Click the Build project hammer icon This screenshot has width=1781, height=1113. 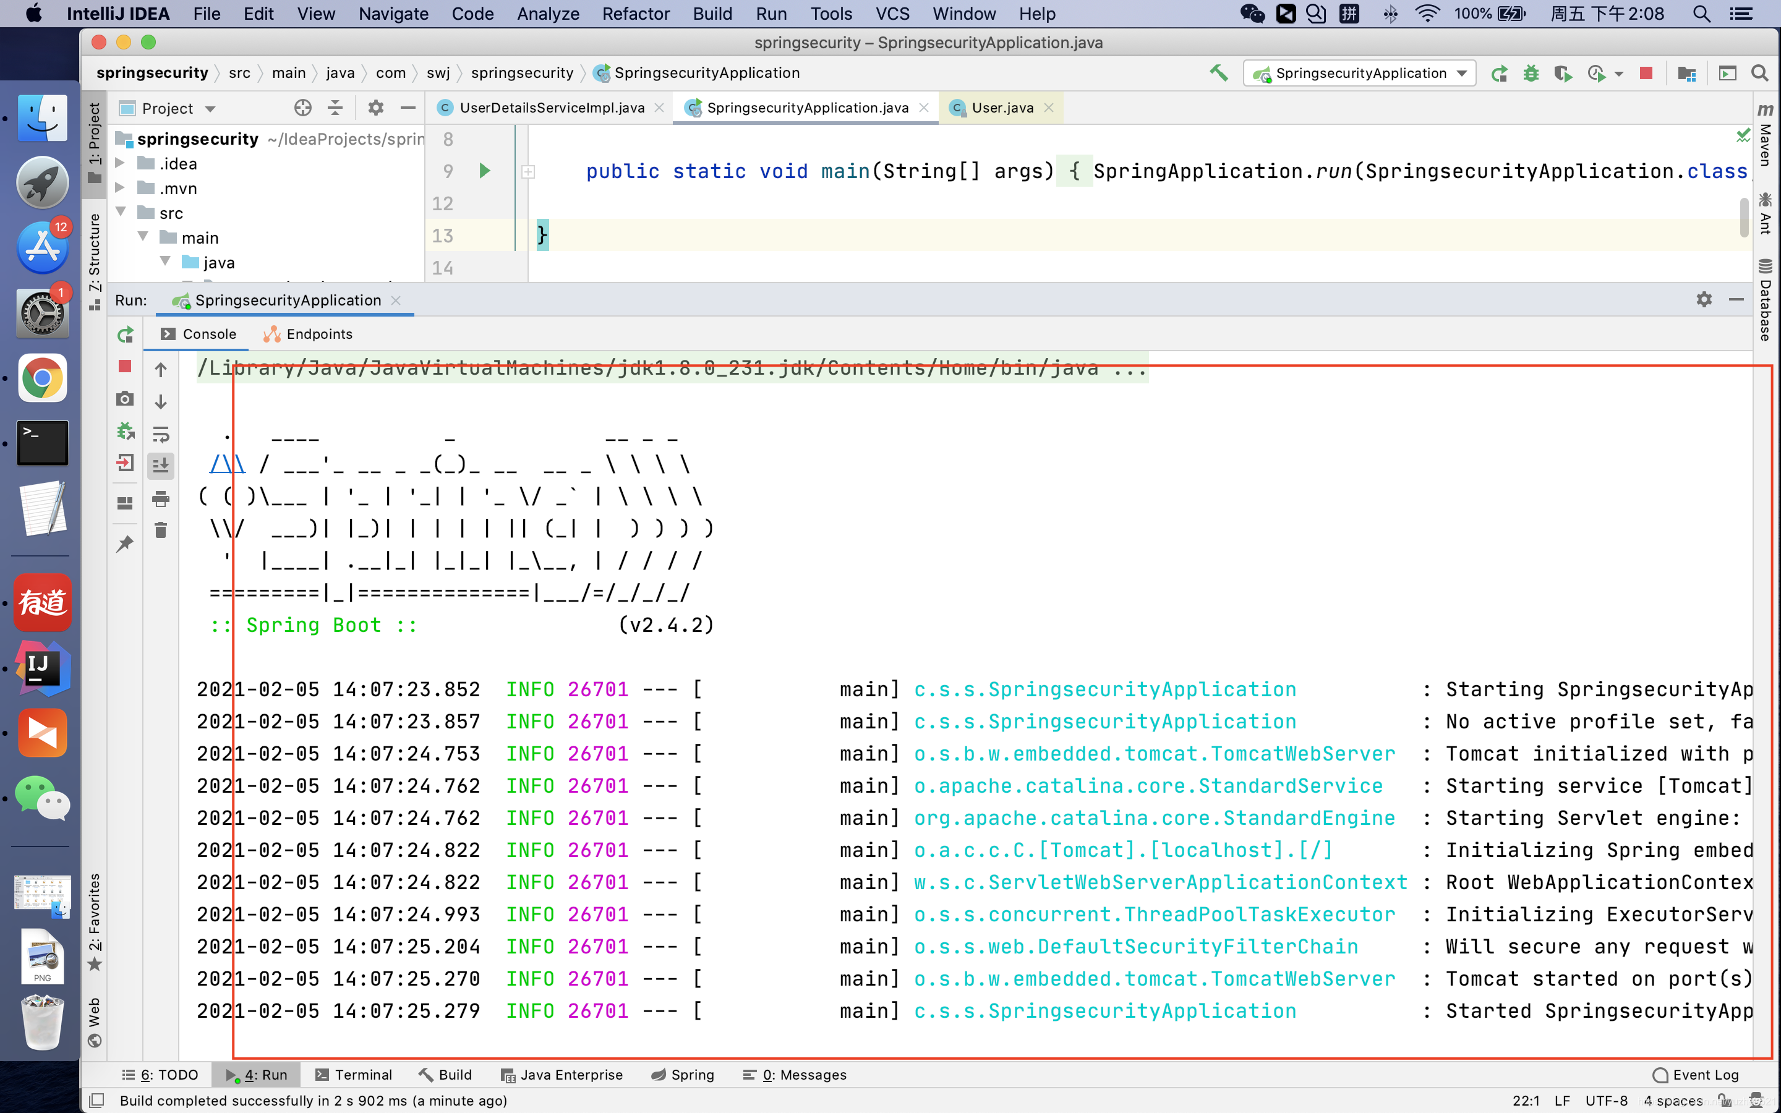click(1219, 73)
